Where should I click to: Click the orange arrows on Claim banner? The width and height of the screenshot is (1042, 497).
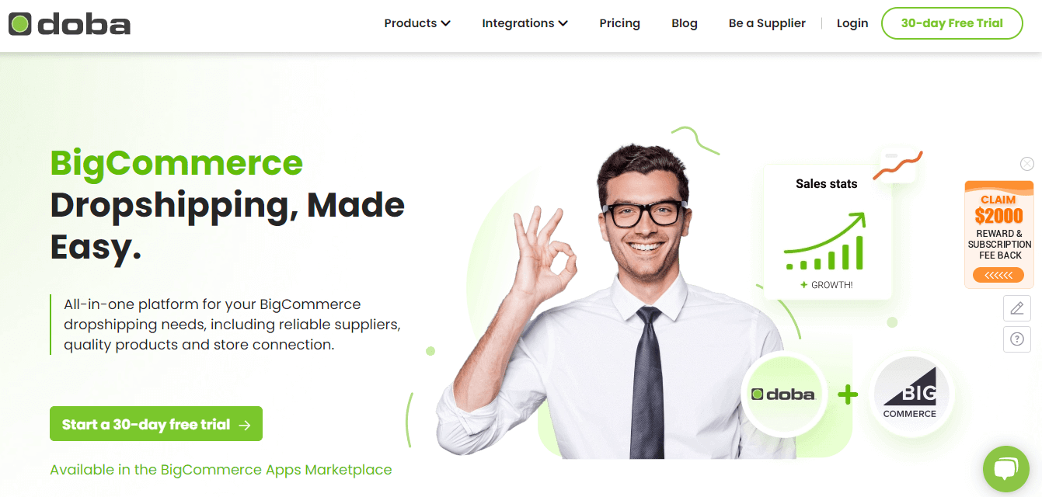click(x=998, y=275)
